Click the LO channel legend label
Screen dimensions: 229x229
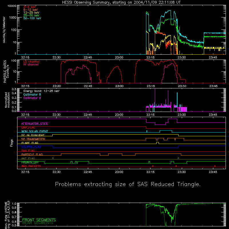pyautogui.click(x=31, y=62)
